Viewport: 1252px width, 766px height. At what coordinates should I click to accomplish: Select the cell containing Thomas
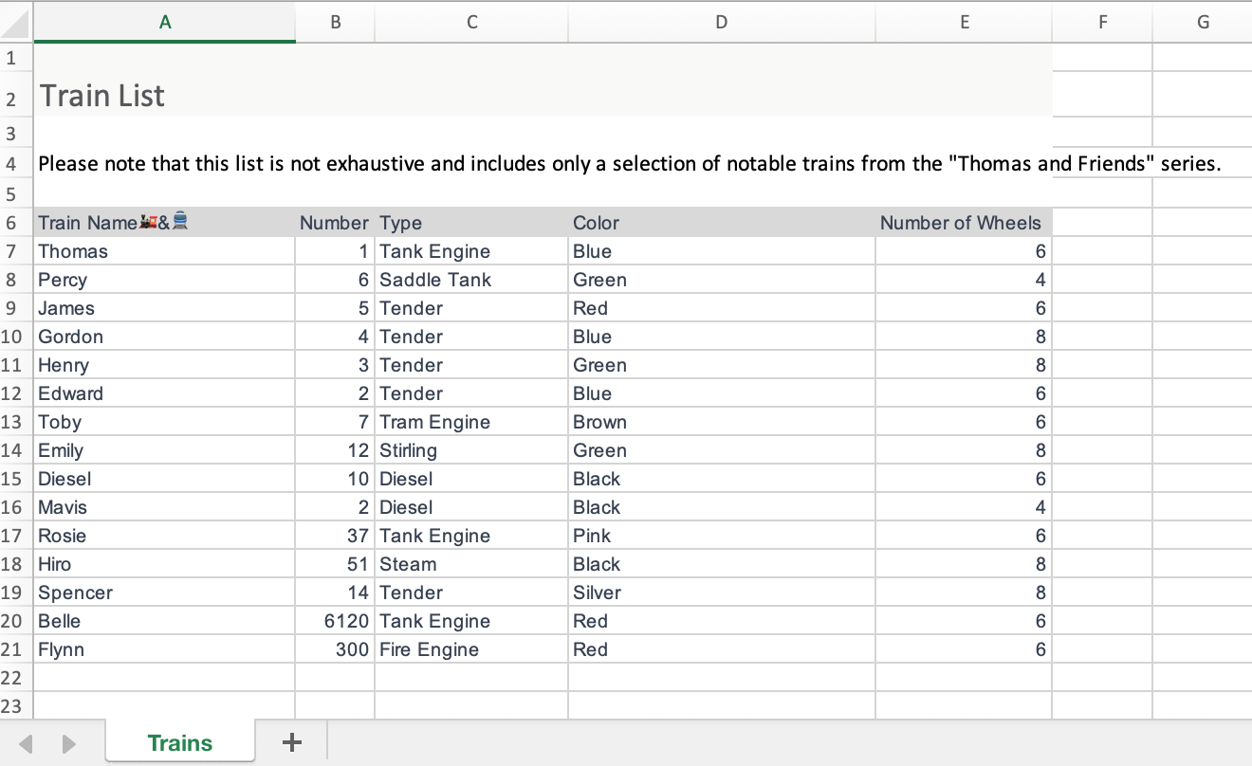[73, 251]
